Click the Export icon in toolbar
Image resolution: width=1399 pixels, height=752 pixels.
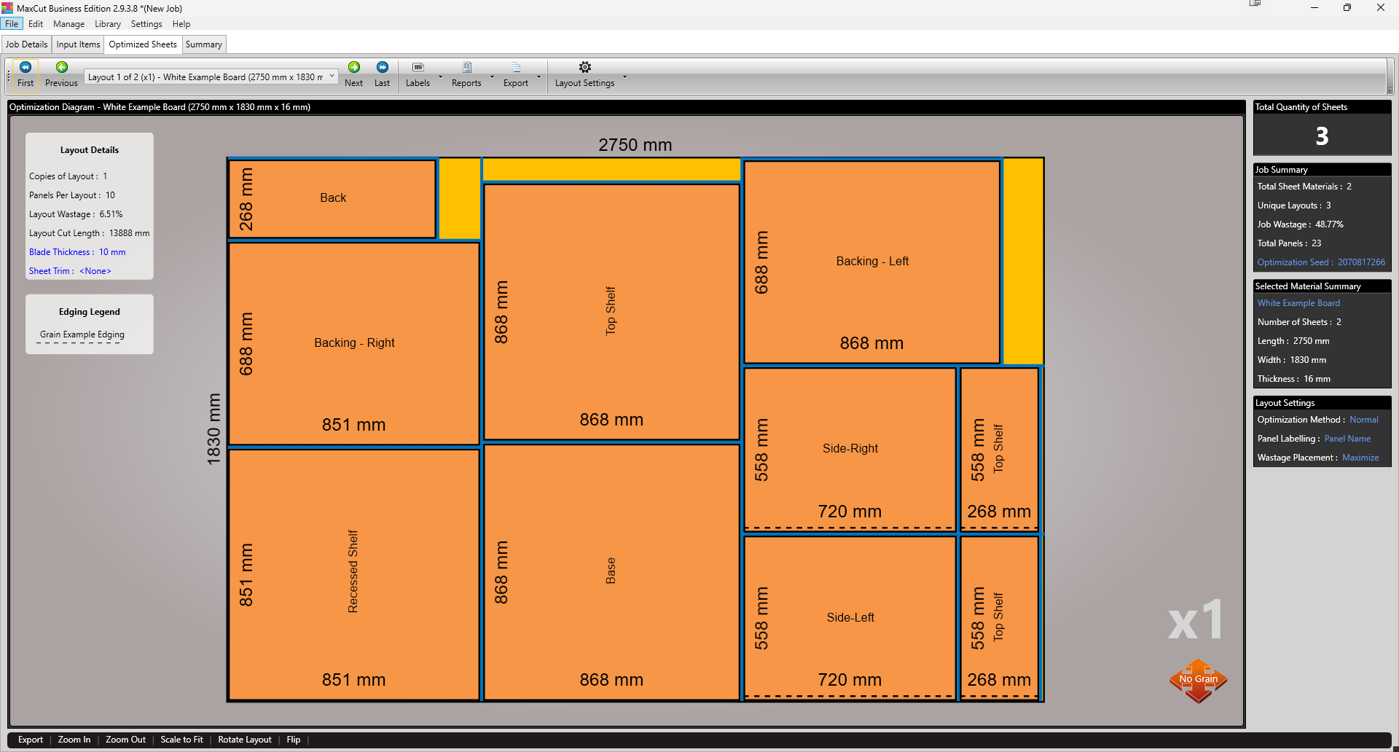tap(516, 67)
